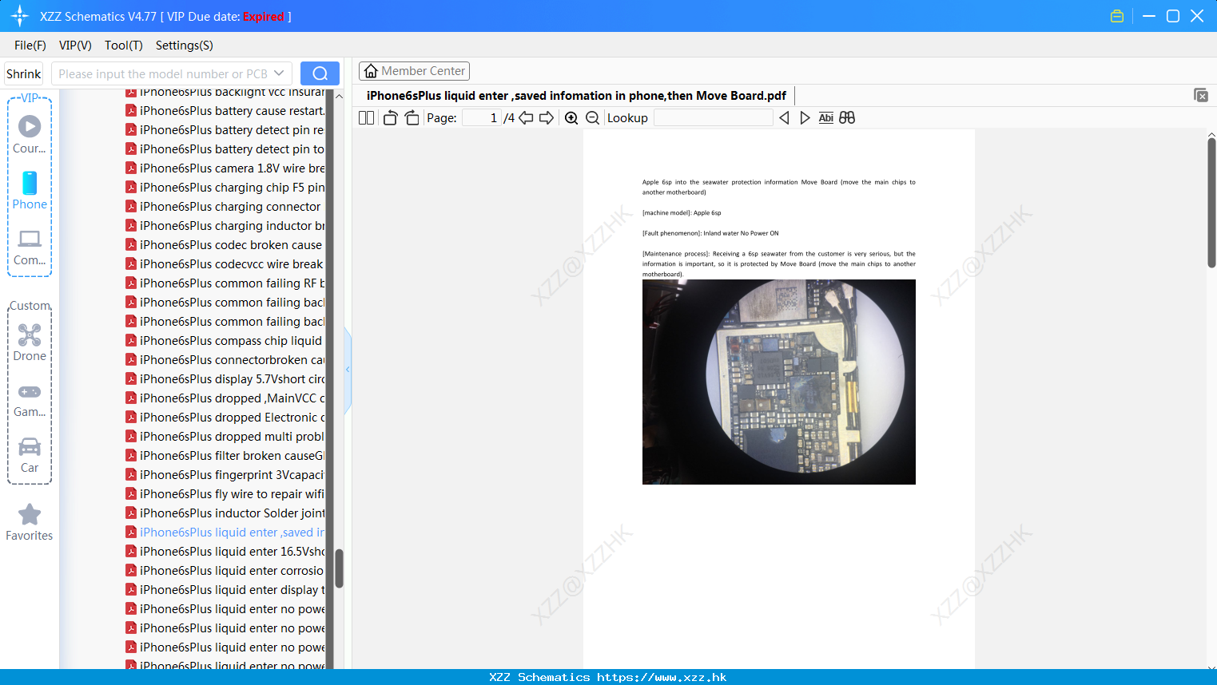Go to previous page arrow
The width and height of the screenshot is (1217, 685).
526,118
